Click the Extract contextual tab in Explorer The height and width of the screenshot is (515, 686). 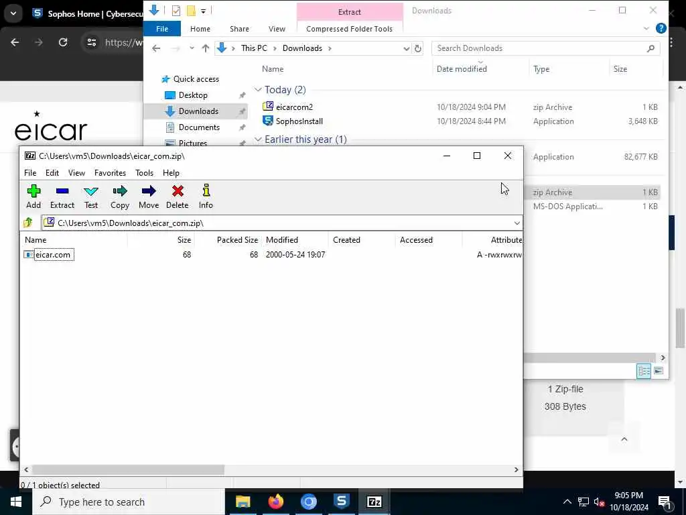(349, 12)
